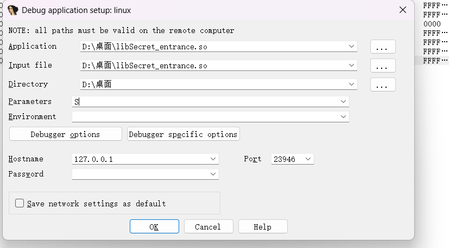Open Help for debug setup
The width and height of the screenshot is (449, 248).
(x=263, y=227)
